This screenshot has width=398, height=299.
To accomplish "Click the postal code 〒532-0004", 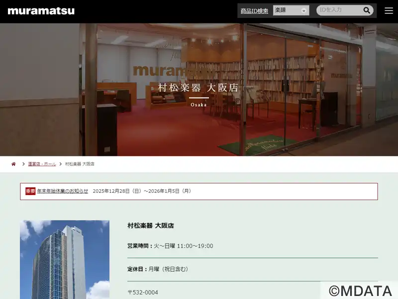I will (x=143, y=293).
